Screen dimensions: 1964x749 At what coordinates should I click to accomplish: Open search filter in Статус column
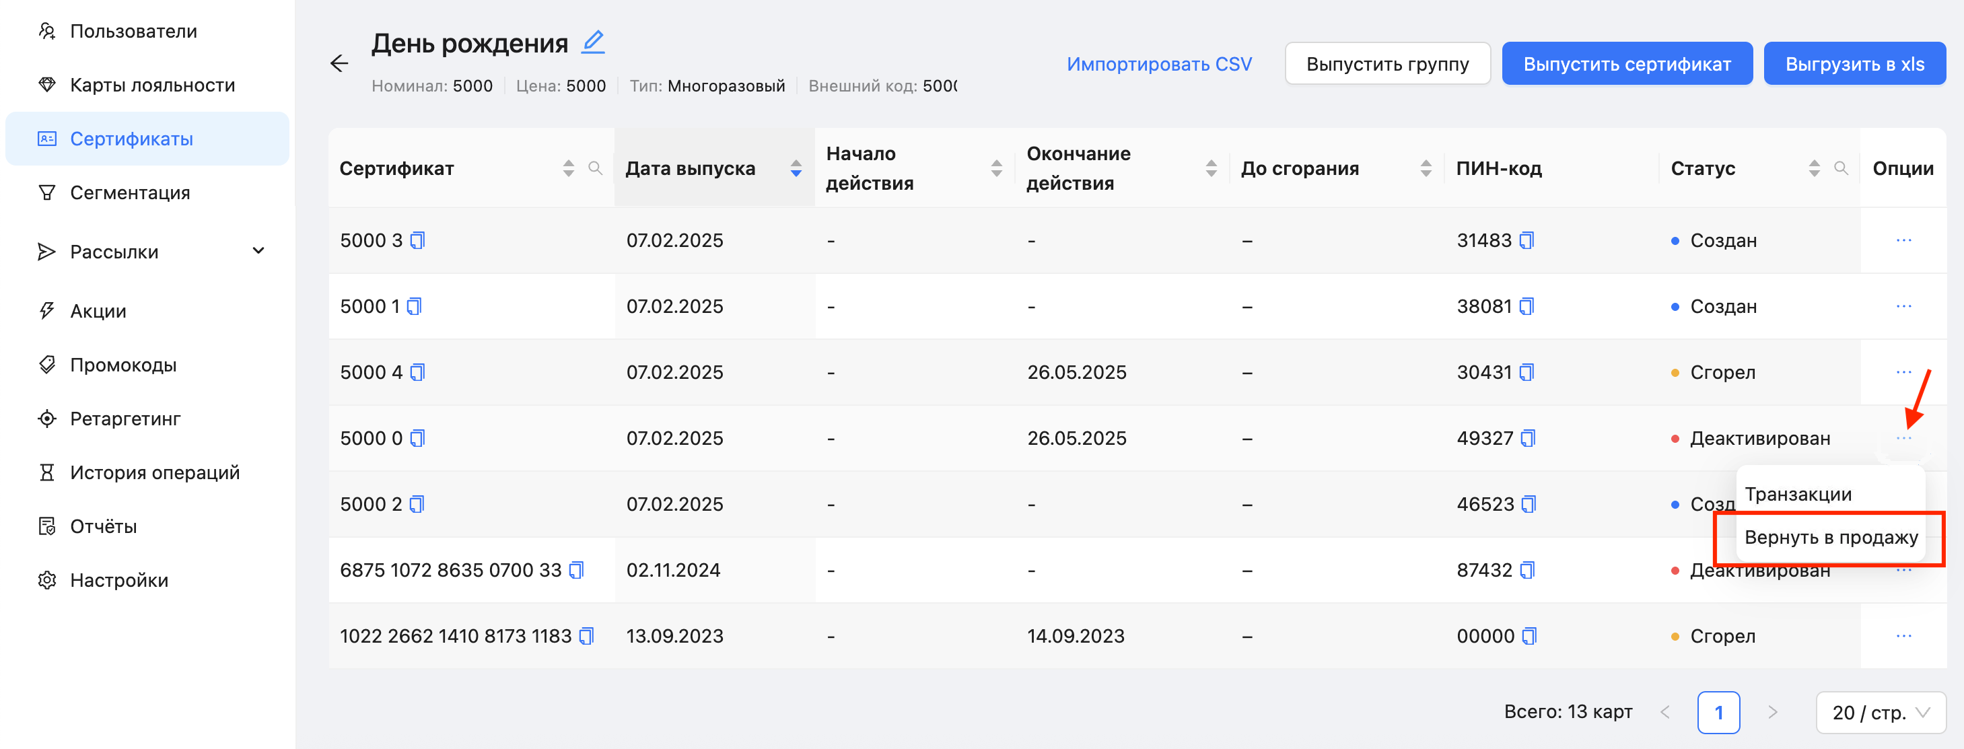pyautogui.click(x=1840, y=168)
